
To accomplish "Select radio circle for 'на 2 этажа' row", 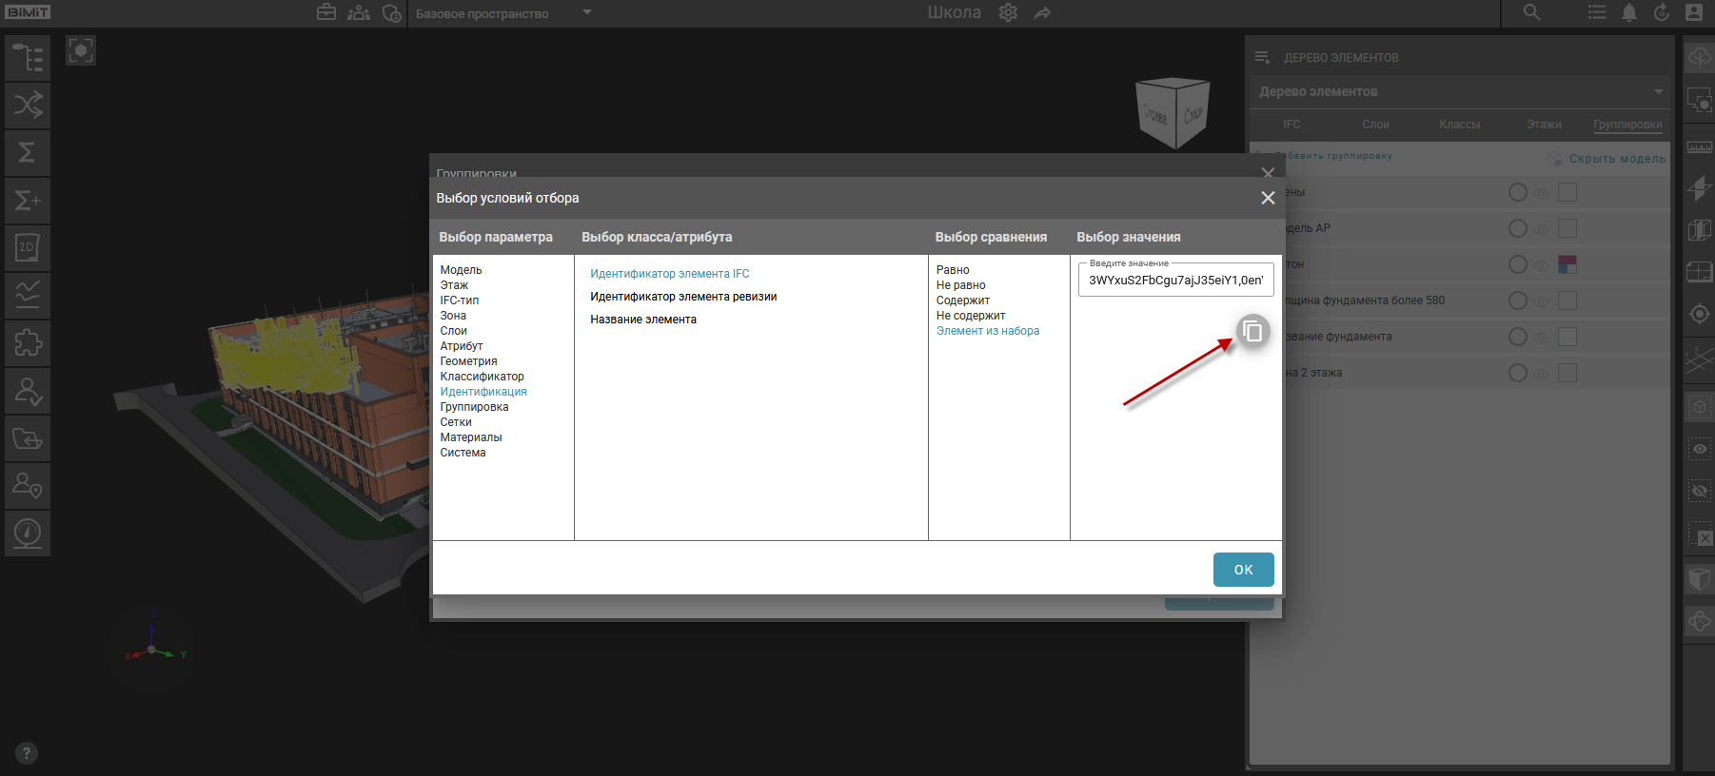I will pos(1518,373).
